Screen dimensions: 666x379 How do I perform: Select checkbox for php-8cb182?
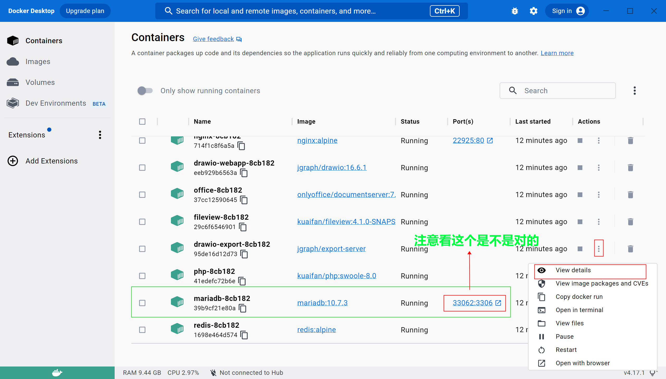pos(142,276)
